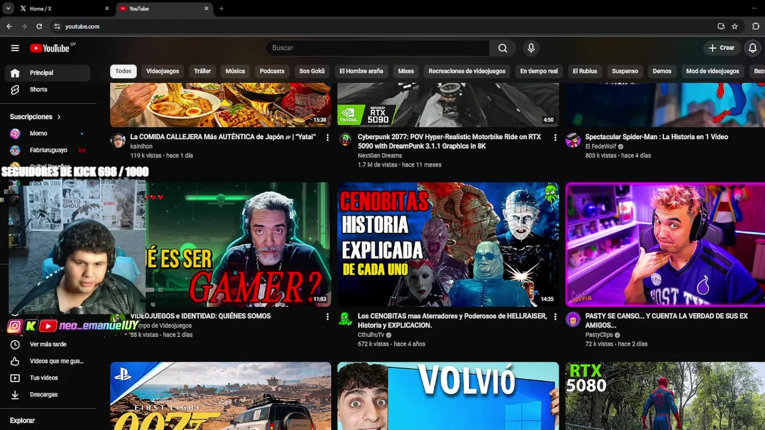
Task: Open the PastyClips channel link
Action: [x=599, y=335]
